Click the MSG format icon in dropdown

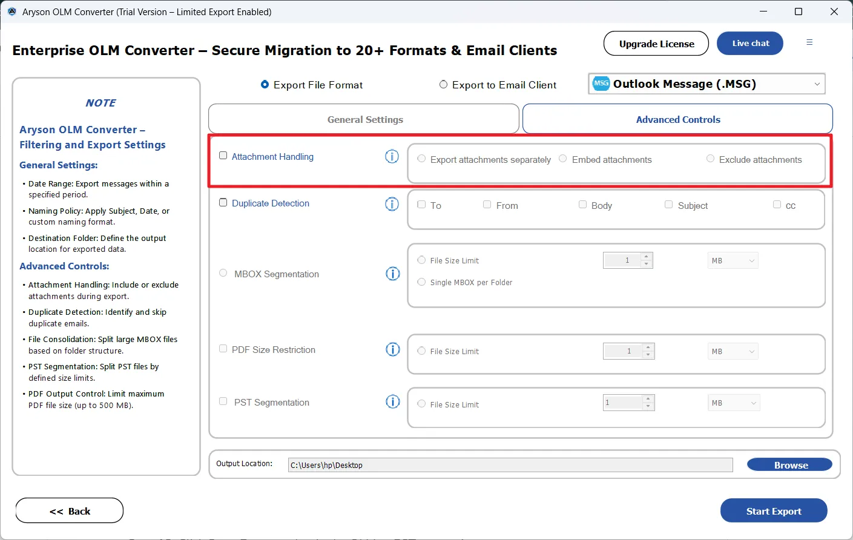[x=601, y=84]
